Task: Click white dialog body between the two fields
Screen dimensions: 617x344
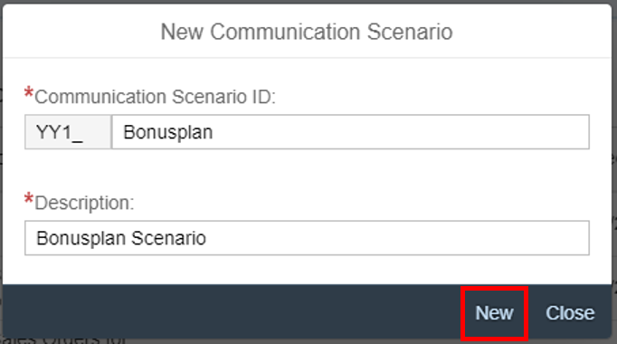Action: coord(307,169)
